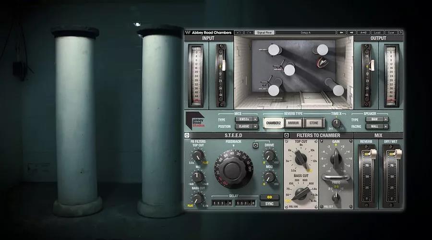Image resolution: width=432 pixels, height=240 pixels.
Task: Click the Abbey Road Studios logo
Action: point(195,120)
